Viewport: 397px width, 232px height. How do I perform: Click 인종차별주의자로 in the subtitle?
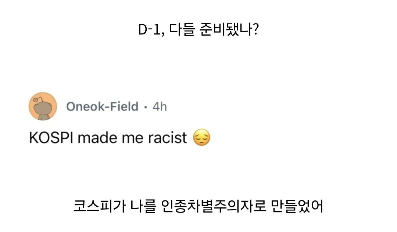pos(214,206)
